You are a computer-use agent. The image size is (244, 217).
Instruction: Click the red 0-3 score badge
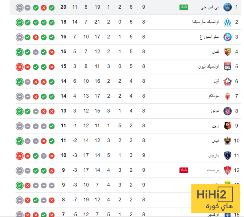tap(183, 170)
